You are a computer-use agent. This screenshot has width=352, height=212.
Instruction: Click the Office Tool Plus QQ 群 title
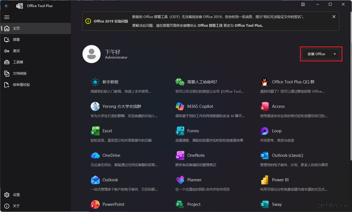coord(293,82)
